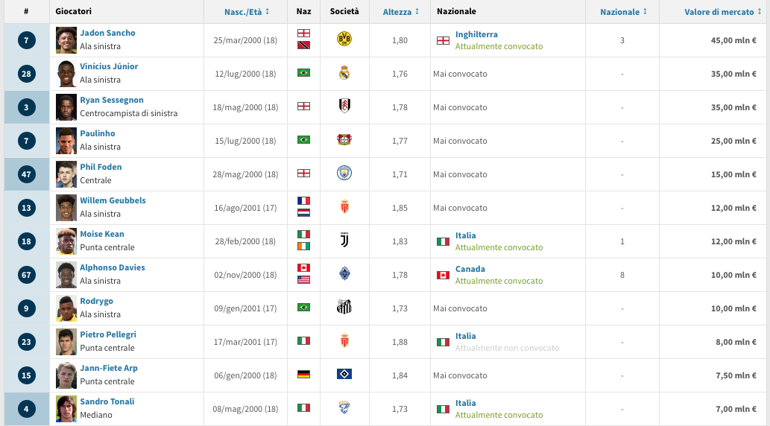Screen dimensions: 770x426
Task: Click the Manchester City club crest
Action: point(344,174)
